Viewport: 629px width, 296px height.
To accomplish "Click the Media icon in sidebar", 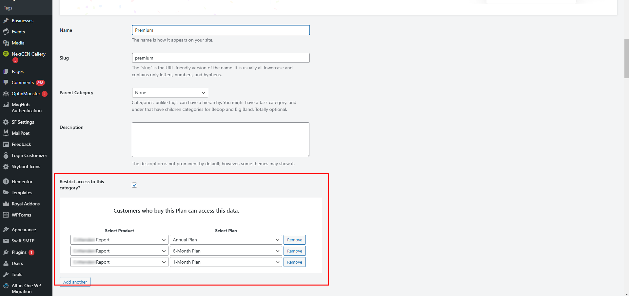I will 6,43.
